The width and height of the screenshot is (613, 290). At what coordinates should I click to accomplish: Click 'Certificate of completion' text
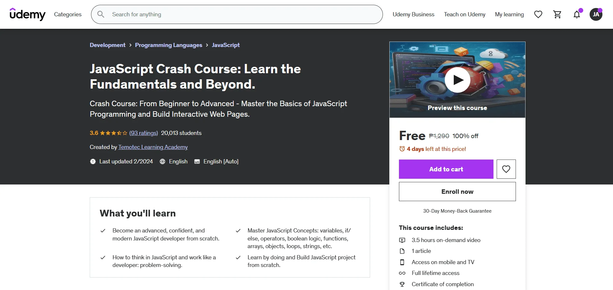pyautogui.click(x=443, y=284)
